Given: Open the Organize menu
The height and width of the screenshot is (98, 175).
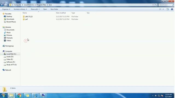Looking at the screenshot, I should 6,9.
